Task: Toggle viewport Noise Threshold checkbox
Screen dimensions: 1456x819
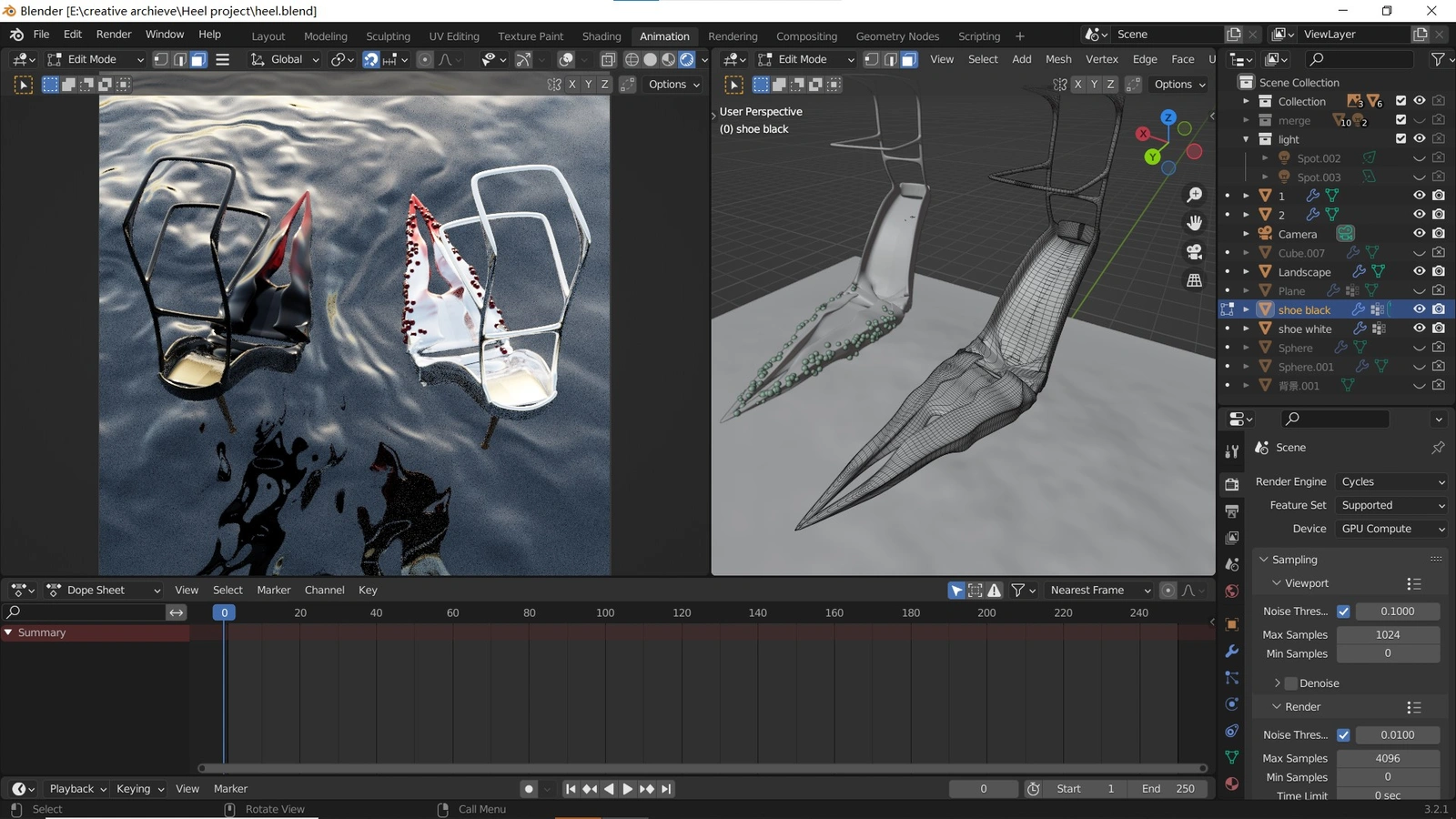Action: coord(1343,612)
